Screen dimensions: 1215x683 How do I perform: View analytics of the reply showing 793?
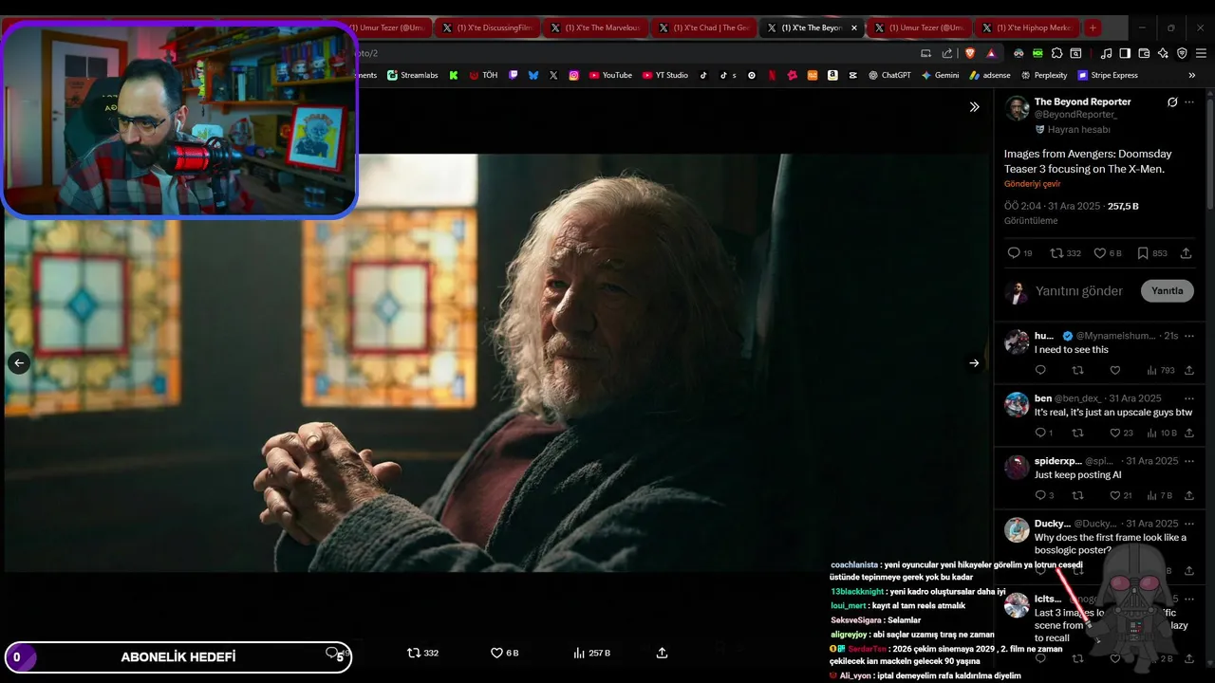pos(1161,370)
